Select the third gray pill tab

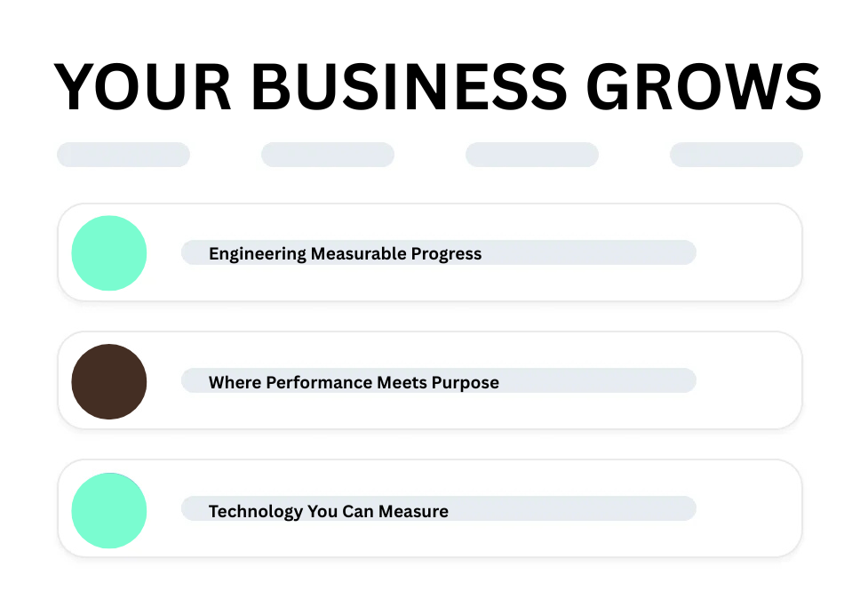(x=532, y=155)
